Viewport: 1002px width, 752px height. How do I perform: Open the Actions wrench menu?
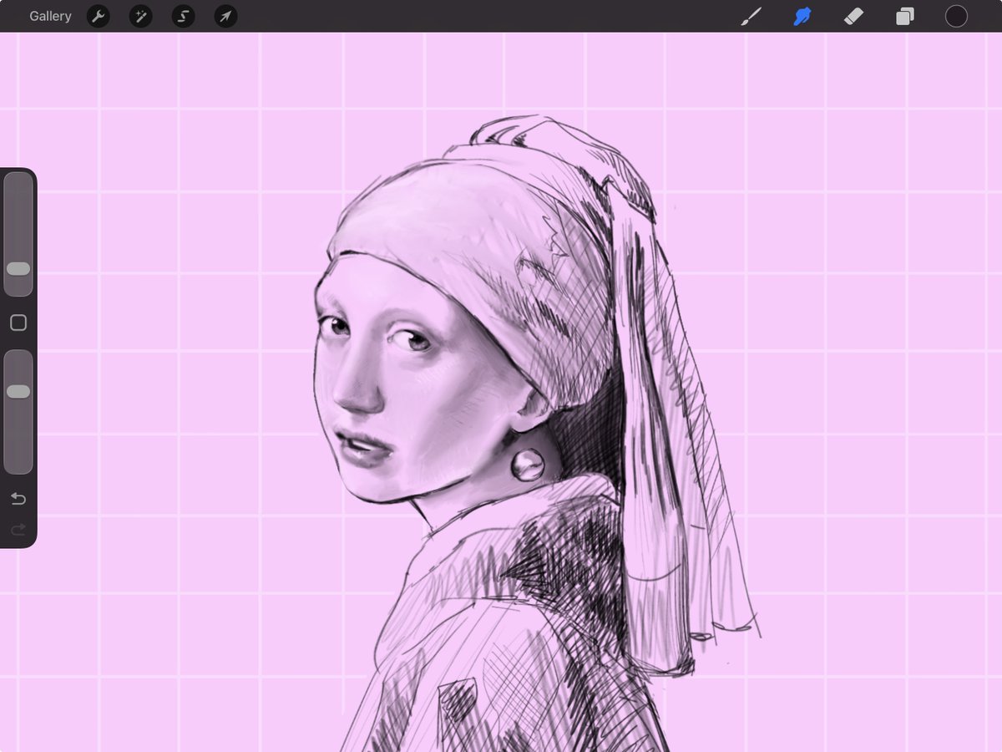tap(99, 16)
